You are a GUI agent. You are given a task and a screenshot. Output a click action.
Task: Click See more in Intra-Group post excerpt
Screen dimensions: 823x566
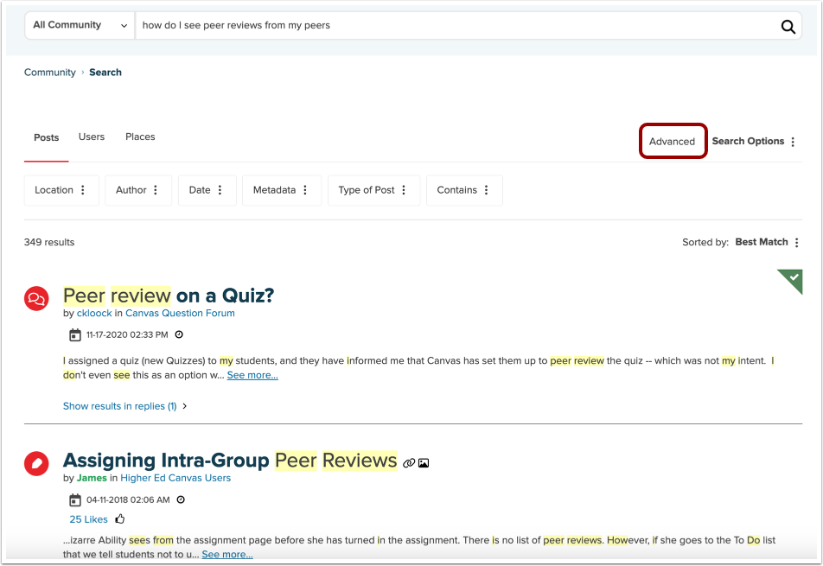click(227, 555)
